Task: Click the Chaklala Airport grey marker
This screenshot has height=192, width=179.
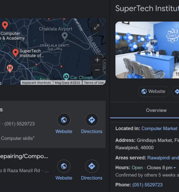Action: pos(65,36)
